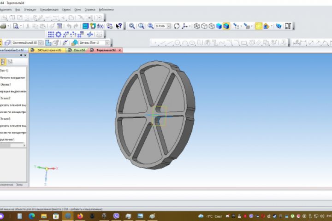Image resolution: width=332 pixels, height=221 pixels.
Task: Open the Print button dropdown arrow
Action: tap(8, 26)
